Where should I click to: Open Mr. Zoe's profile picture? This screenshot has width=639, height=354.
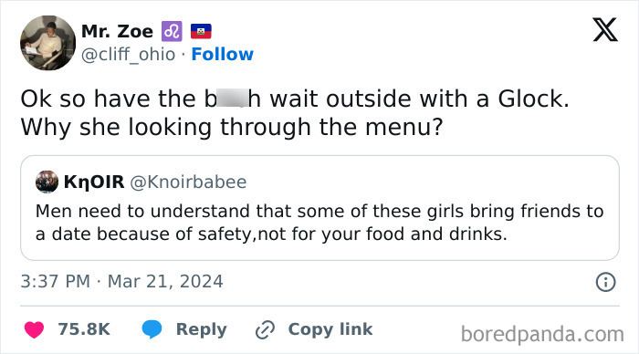[x=47, y=43]
